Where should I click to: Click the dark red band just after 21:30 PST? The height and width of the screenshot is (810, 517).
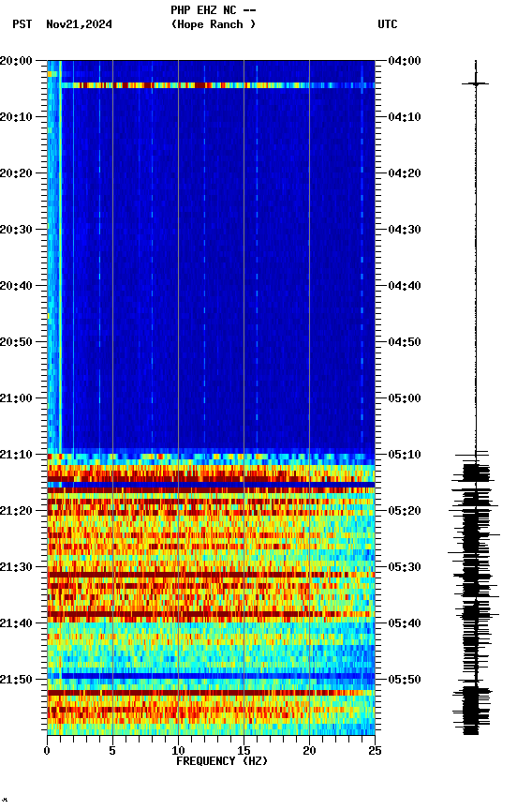[x=211, y=575]
